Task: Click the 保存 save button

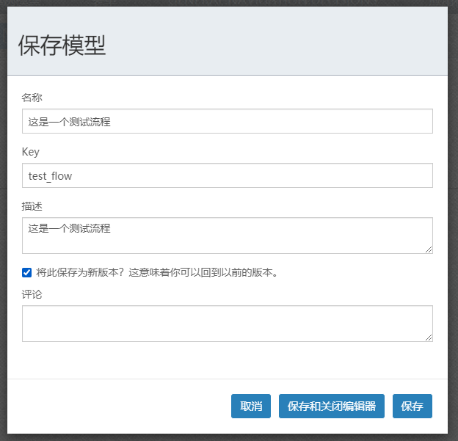Action: (412, 406)
